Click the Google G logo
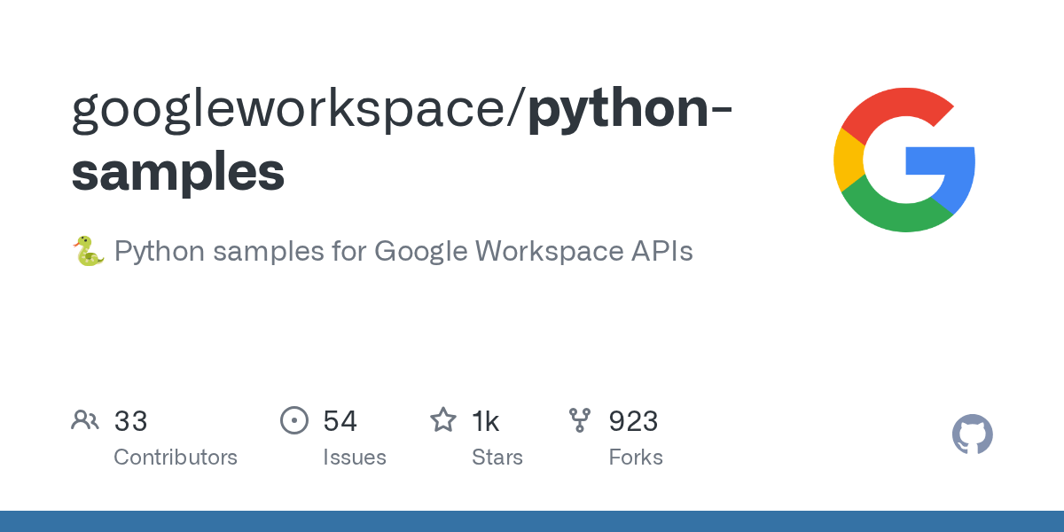1064x532 pixels. coord(904,160)
